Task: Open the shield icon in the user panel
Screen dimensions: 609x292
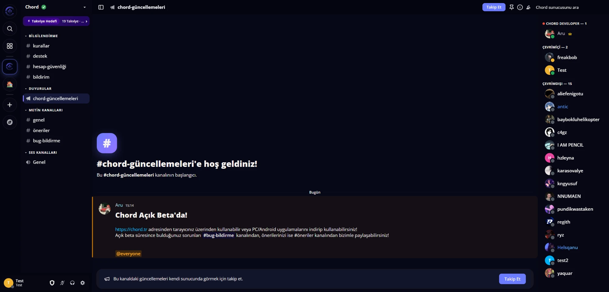Action: pyautogui.click(x=52, y=283)
